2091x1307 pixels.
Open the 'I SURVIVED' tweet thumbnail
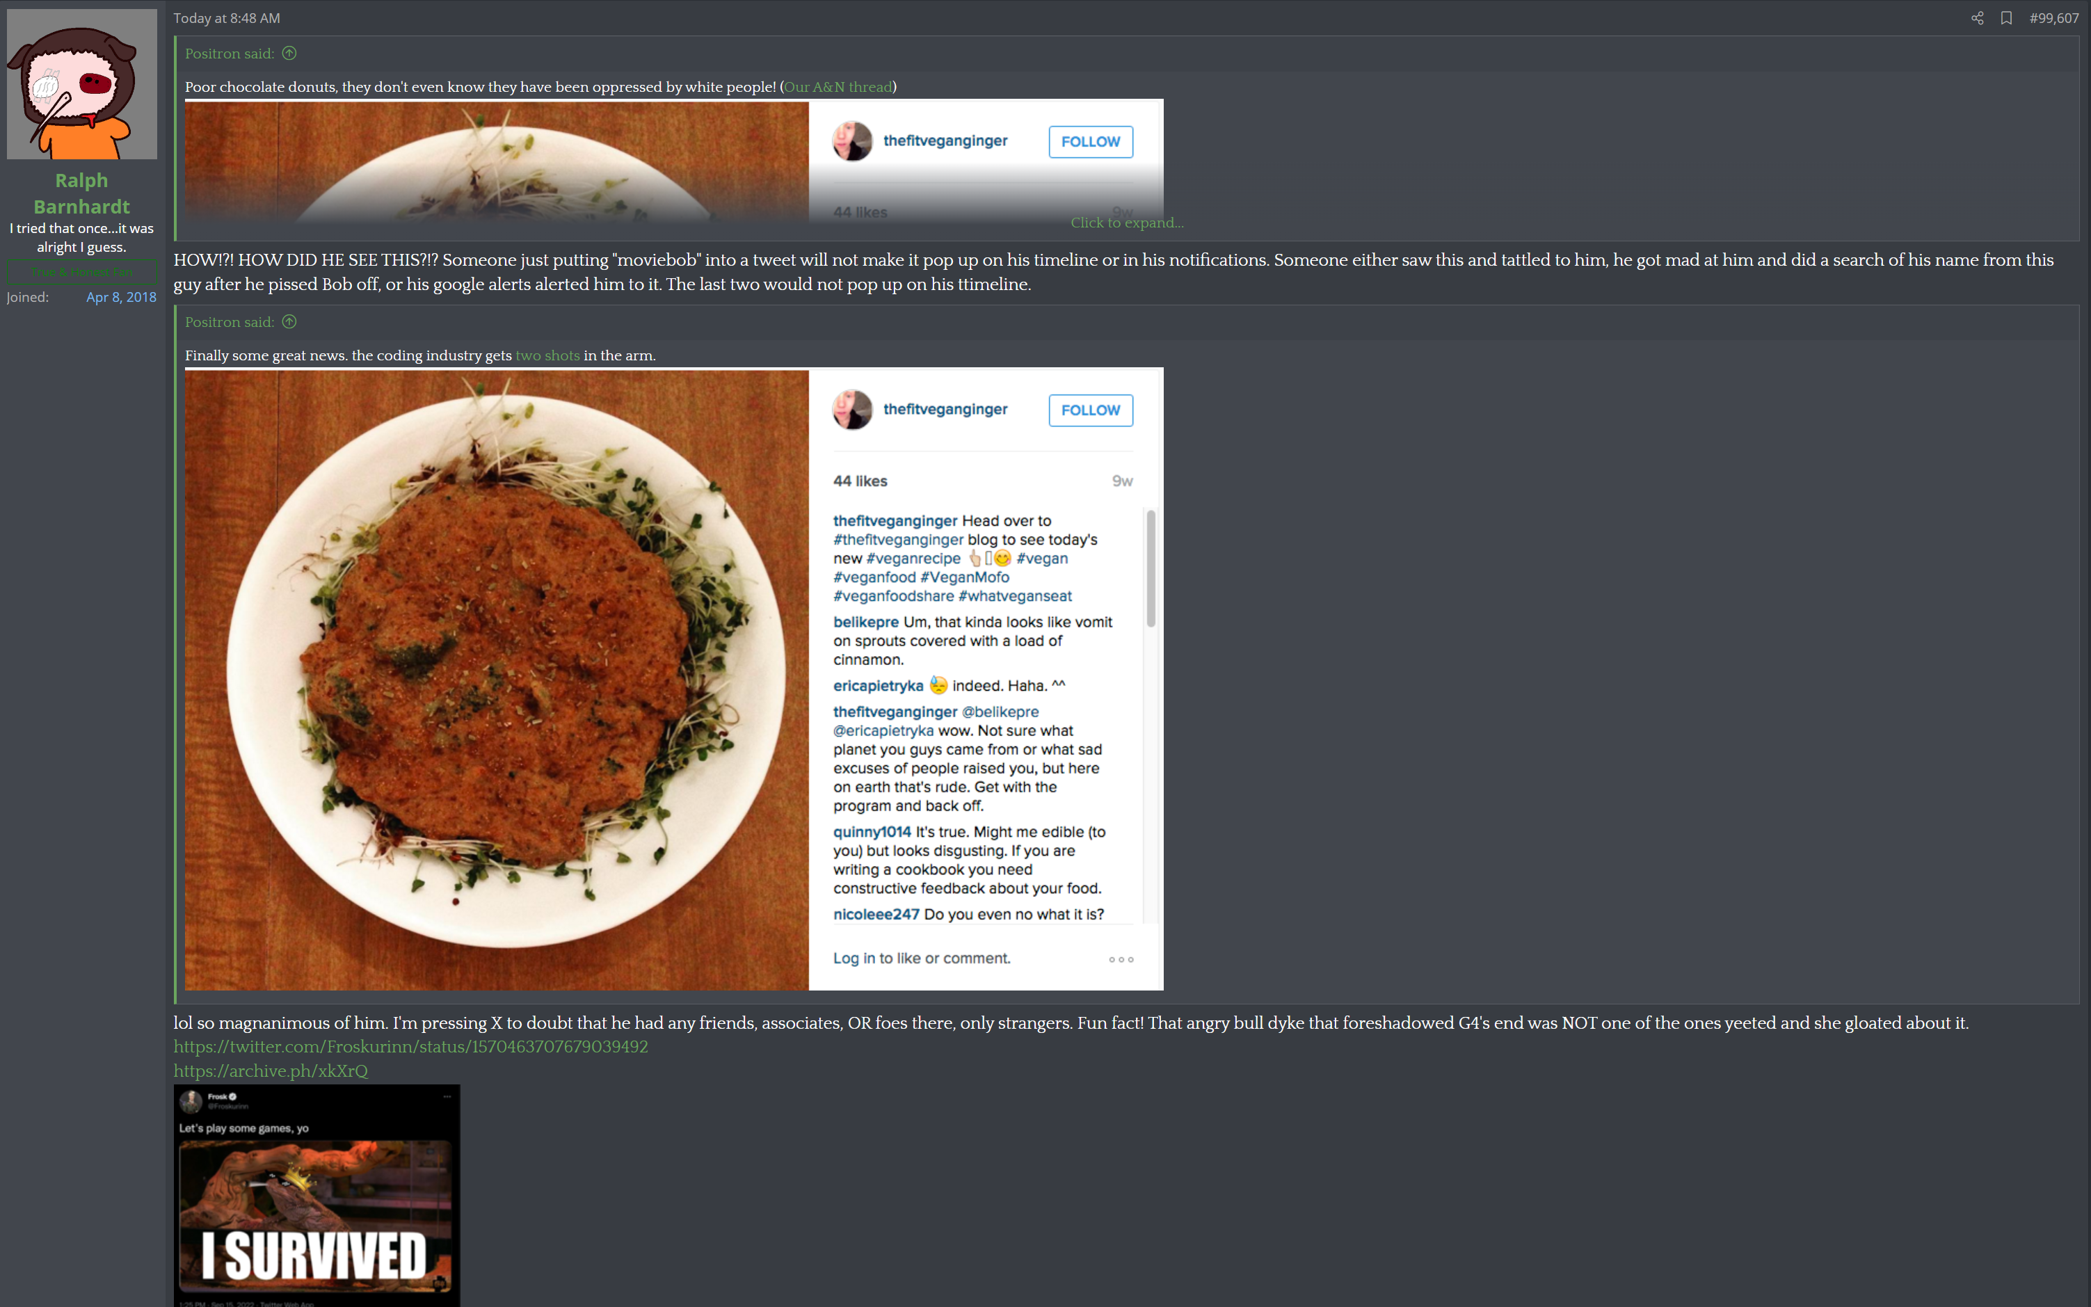tap(317, 1196)
